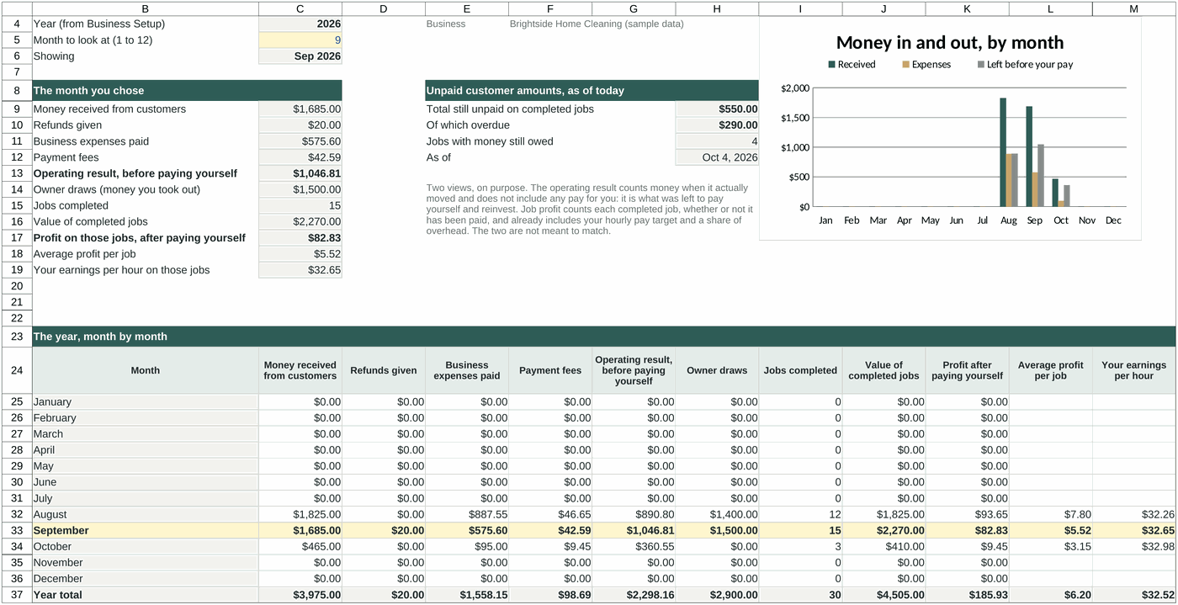Select column C header

[x=300, y=8]
